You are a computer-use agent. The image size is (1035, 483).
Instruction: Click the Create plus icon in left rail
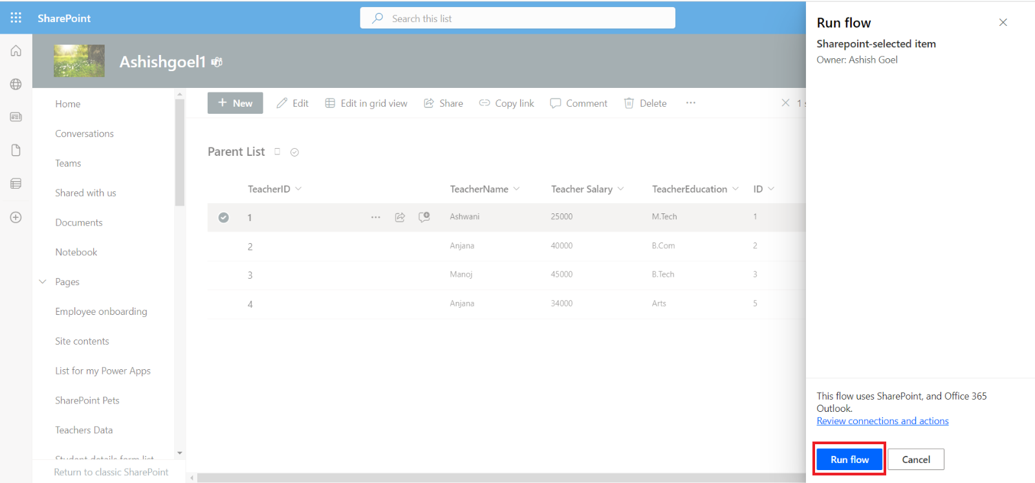pos(16,217)
